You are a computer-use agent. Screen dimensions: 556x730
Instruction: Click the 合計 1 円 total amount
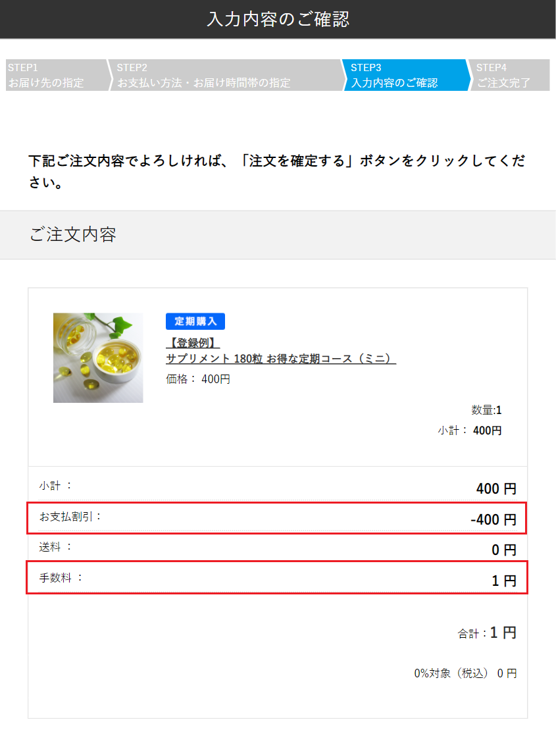[503, 633]
